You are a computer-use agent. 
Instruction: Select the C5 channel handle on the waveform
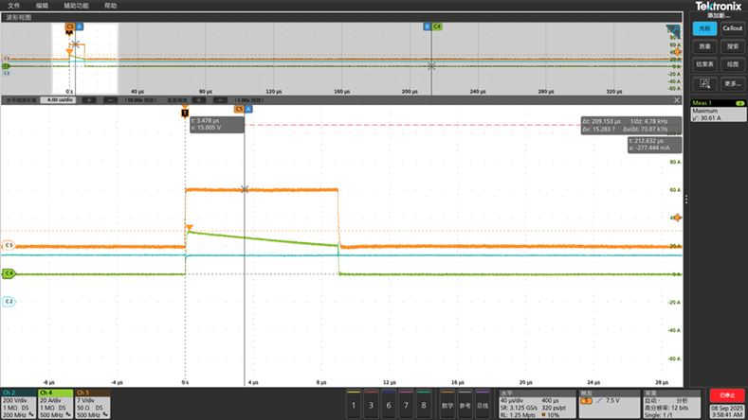(9, 245)
